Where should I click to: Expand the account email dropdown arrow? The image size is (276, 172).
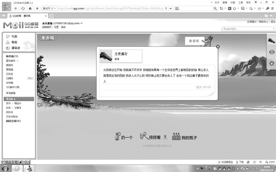82,23
